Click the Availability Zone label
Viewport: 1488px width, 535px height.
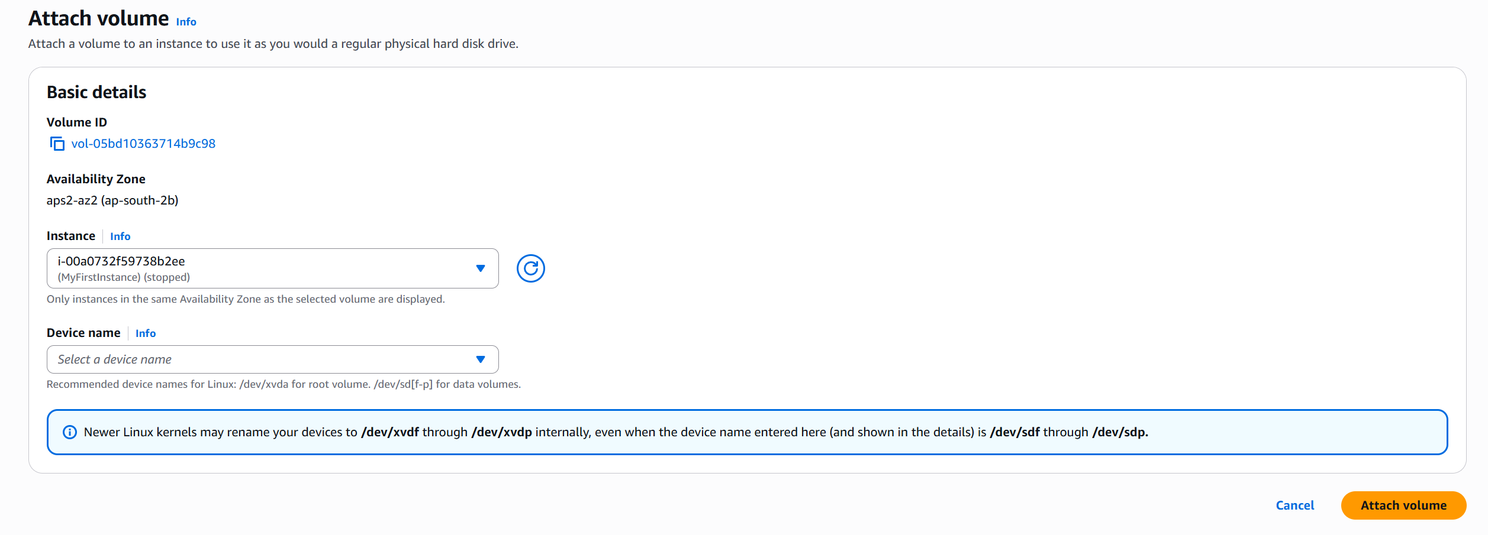tap(96, 179)
